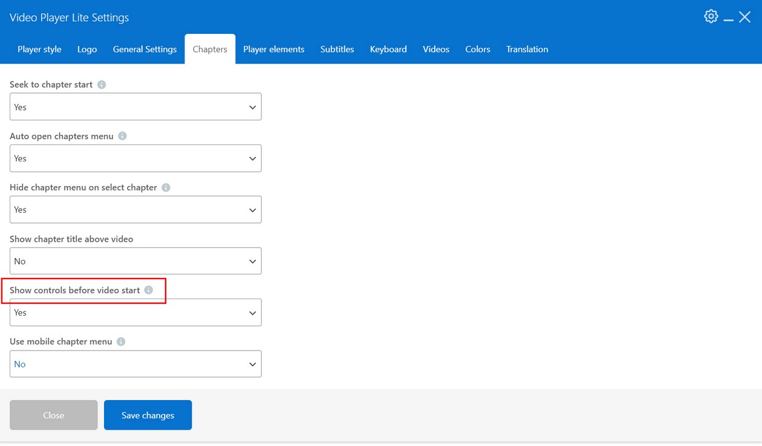Select the Subtitles tab
The width and height of the screenshot is (762, 446).
[337, 50]
